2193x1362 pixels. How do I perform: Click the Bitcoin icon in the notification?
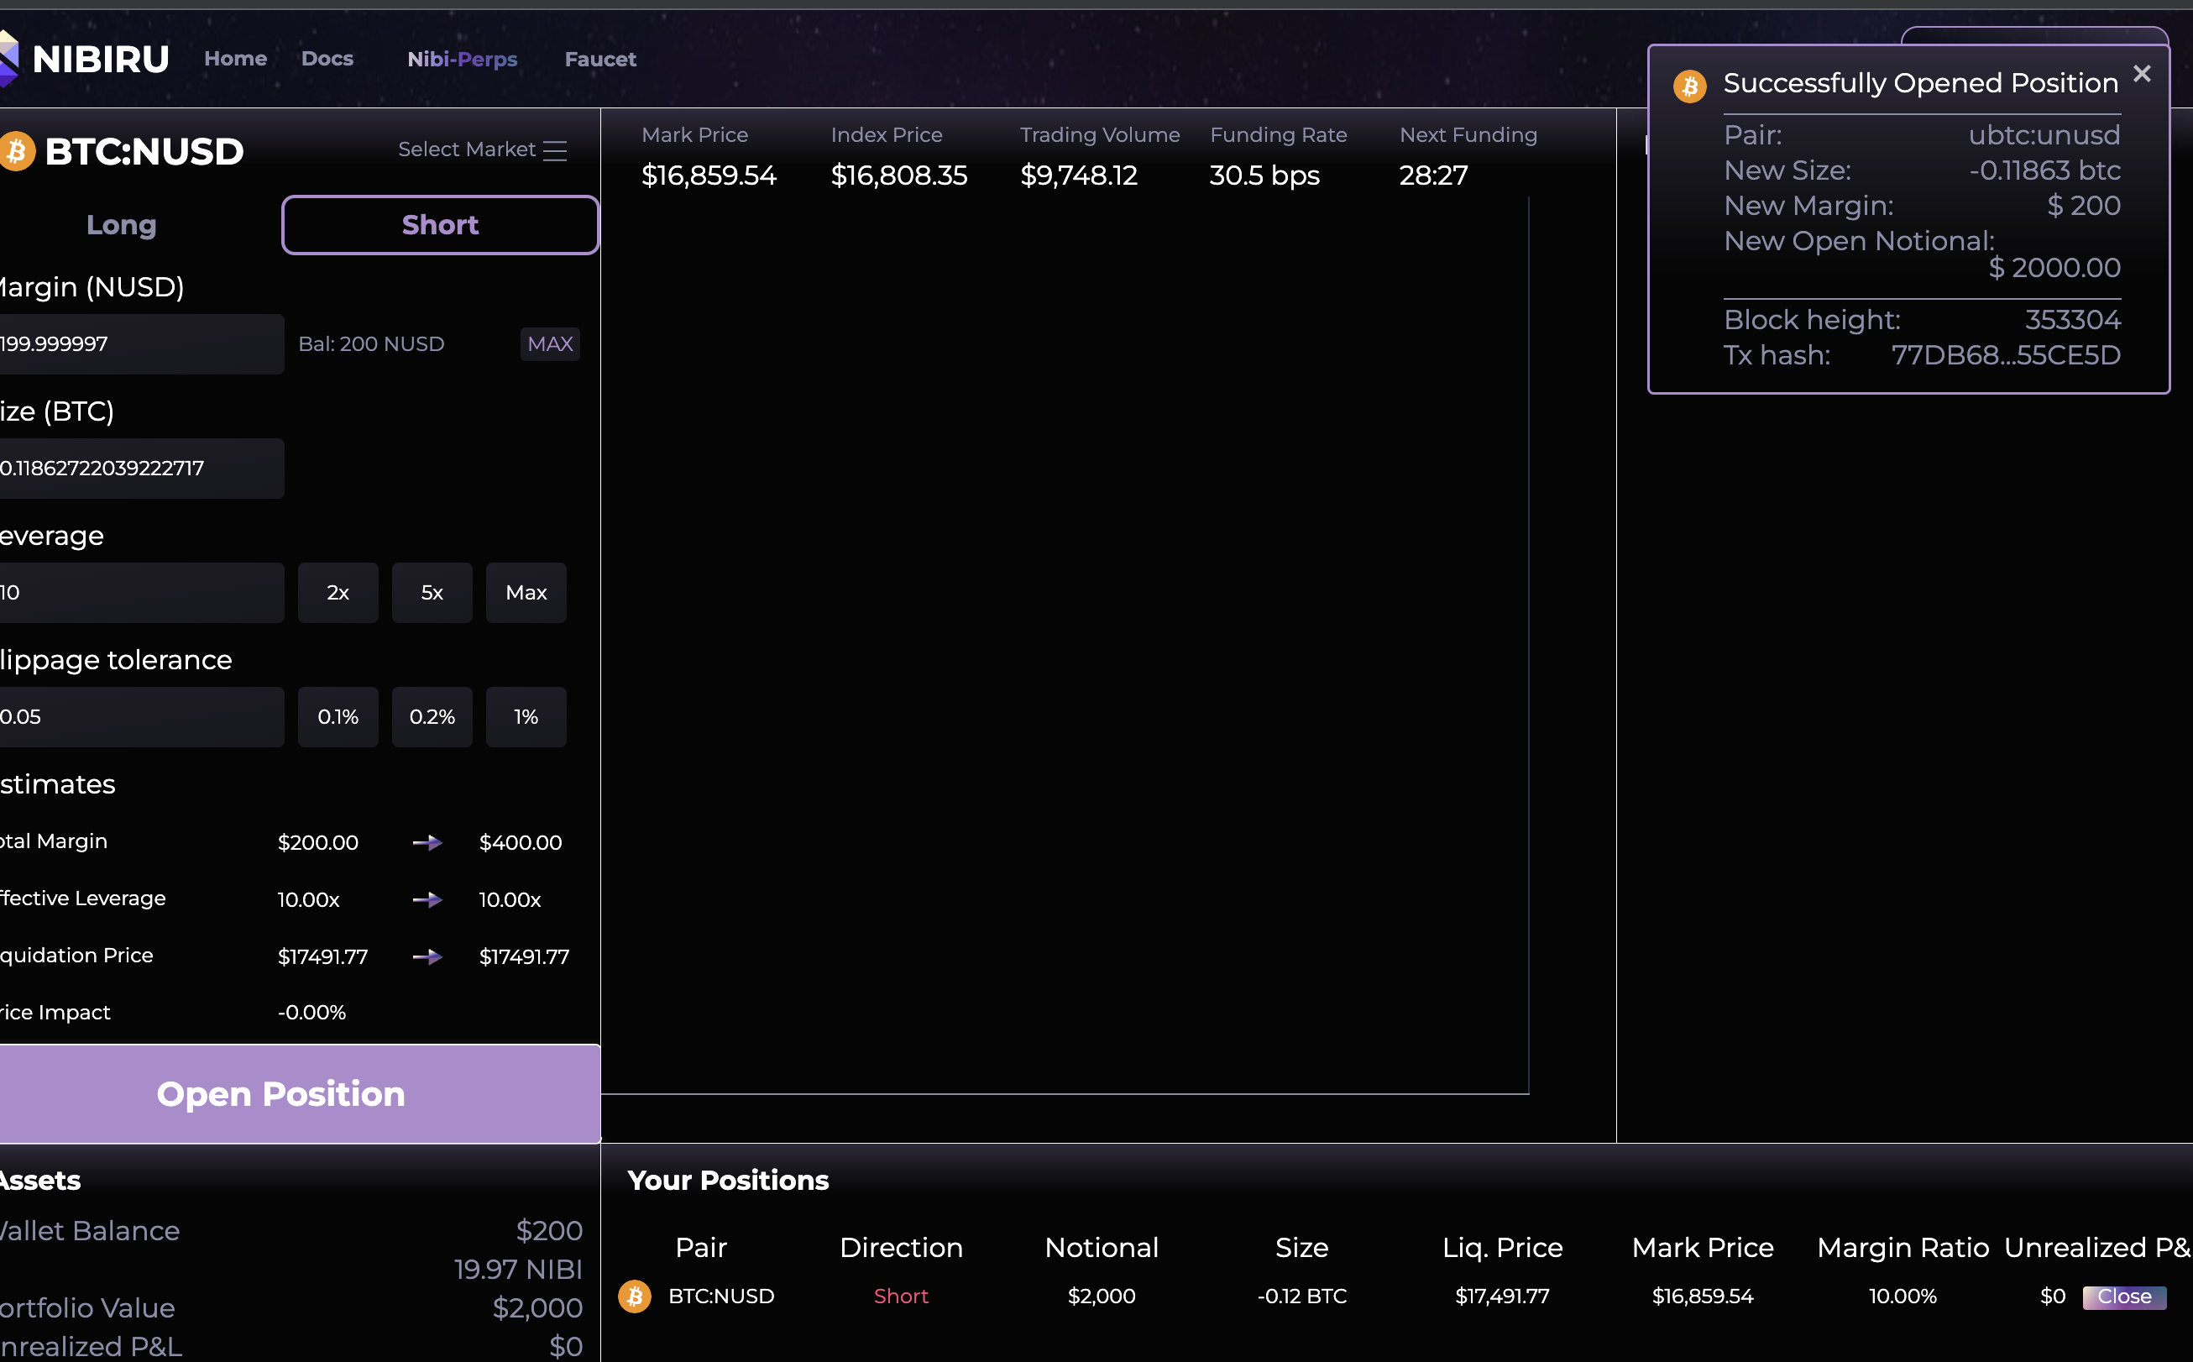(1689, 86)
